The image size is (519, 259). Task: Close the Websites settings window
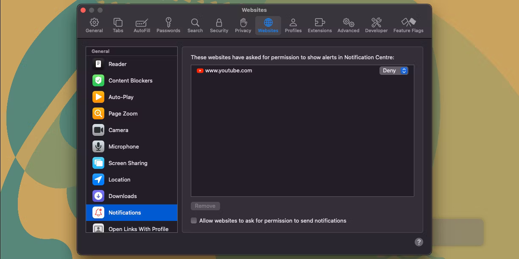click(x=83, y=10)
